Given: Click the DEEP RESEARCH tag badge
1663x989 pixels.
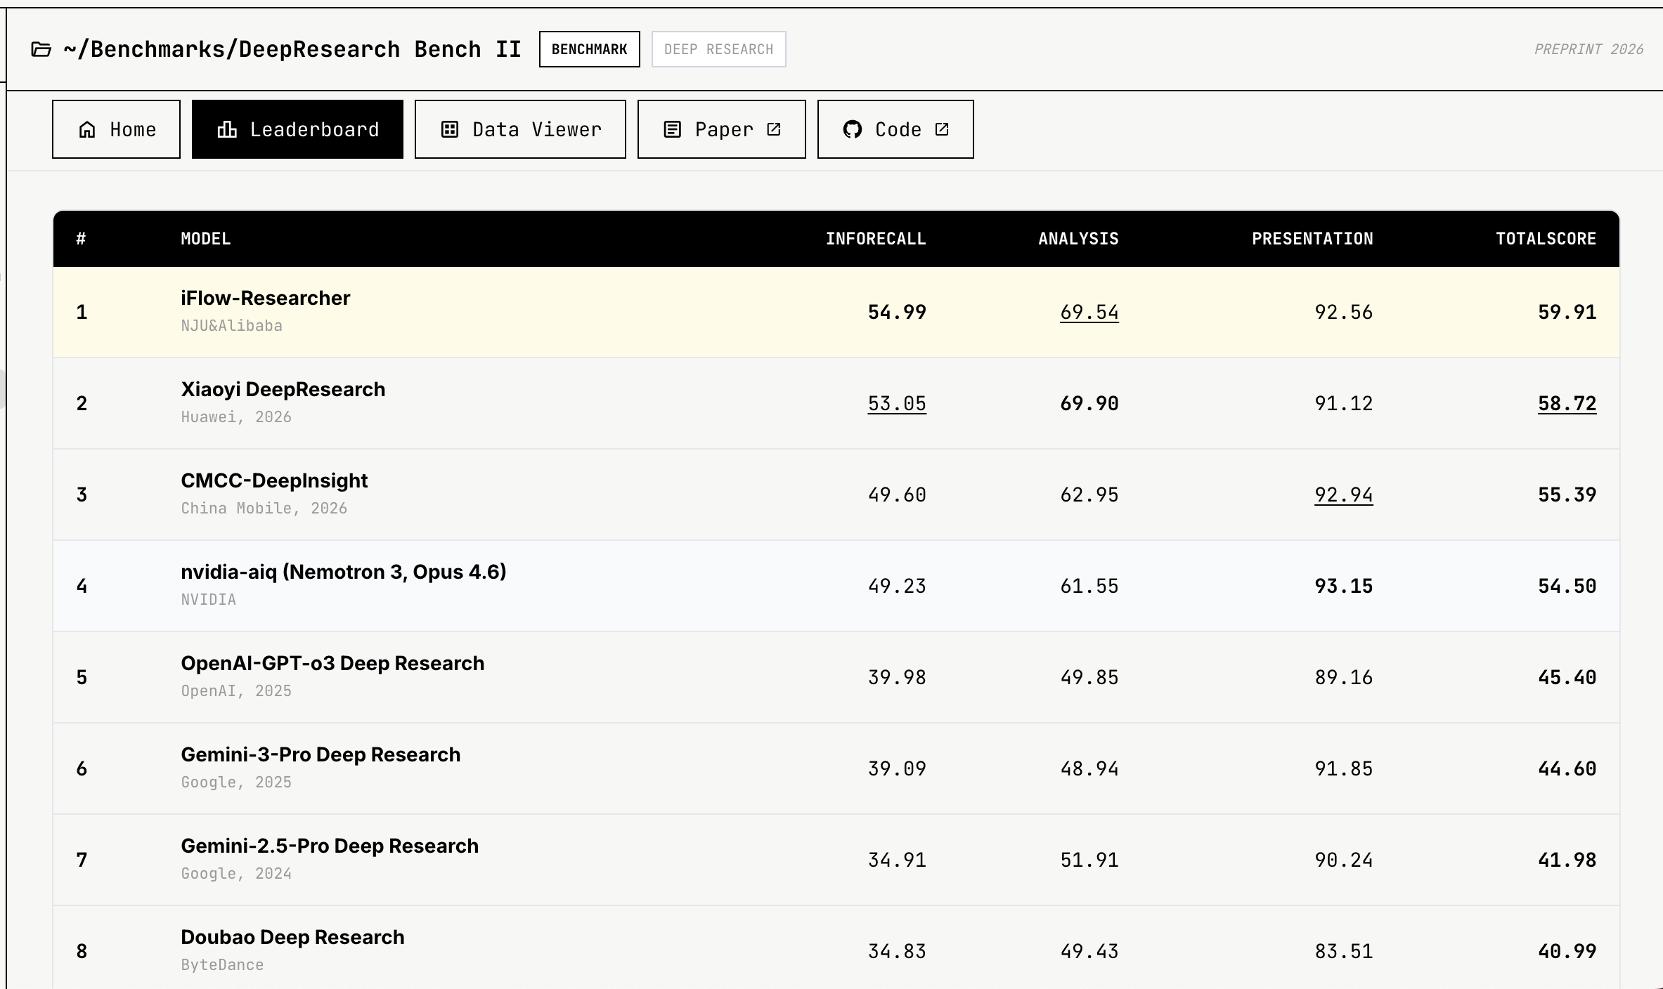Looking at the screenshot, I should 719,49.
